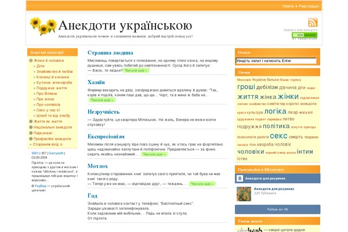
Task: Collapse the Жінки й чоловіки category
Action: 31,60
